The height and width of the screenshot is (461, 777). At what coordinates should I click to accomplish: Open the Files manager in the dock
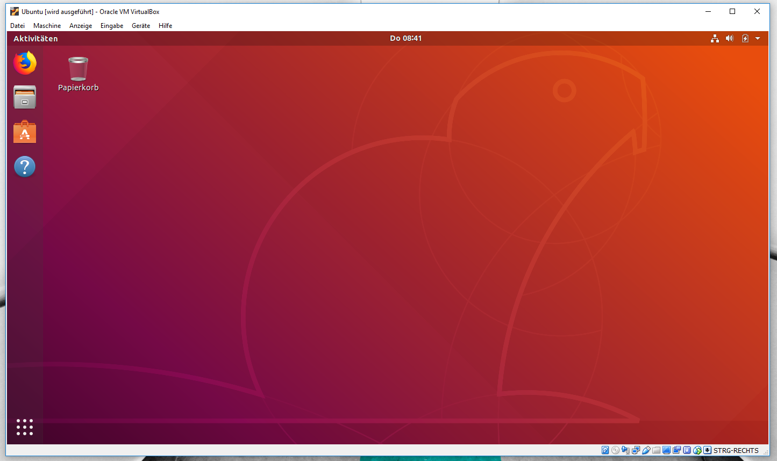(25, 97)
